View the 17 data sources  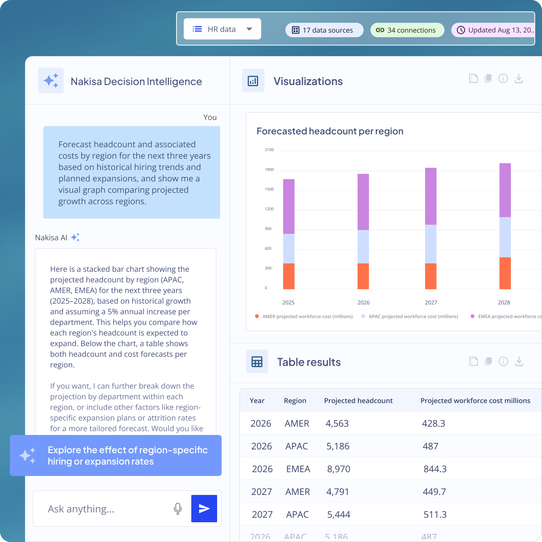tap(324, 30)
